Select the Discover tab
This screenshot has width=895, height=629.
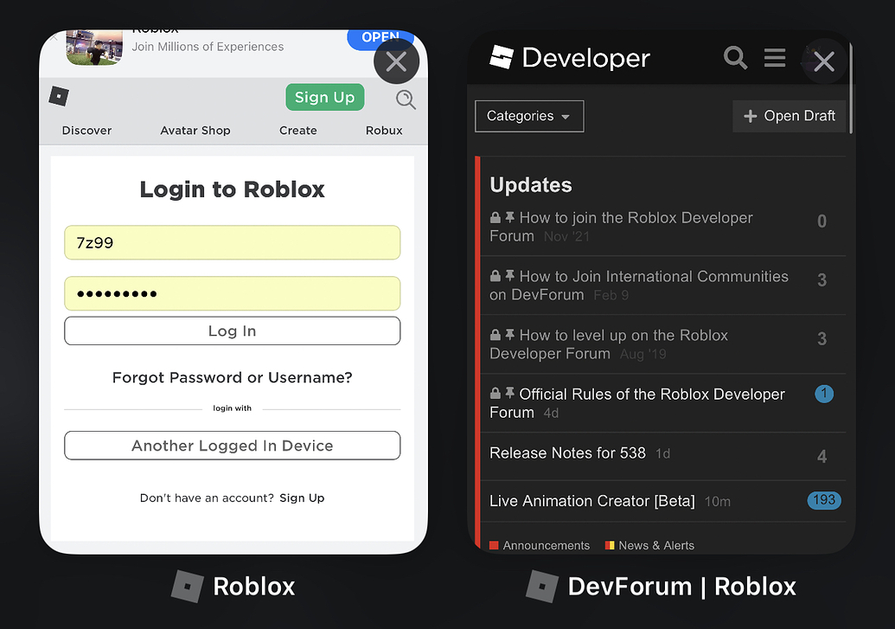click(86, 130)
